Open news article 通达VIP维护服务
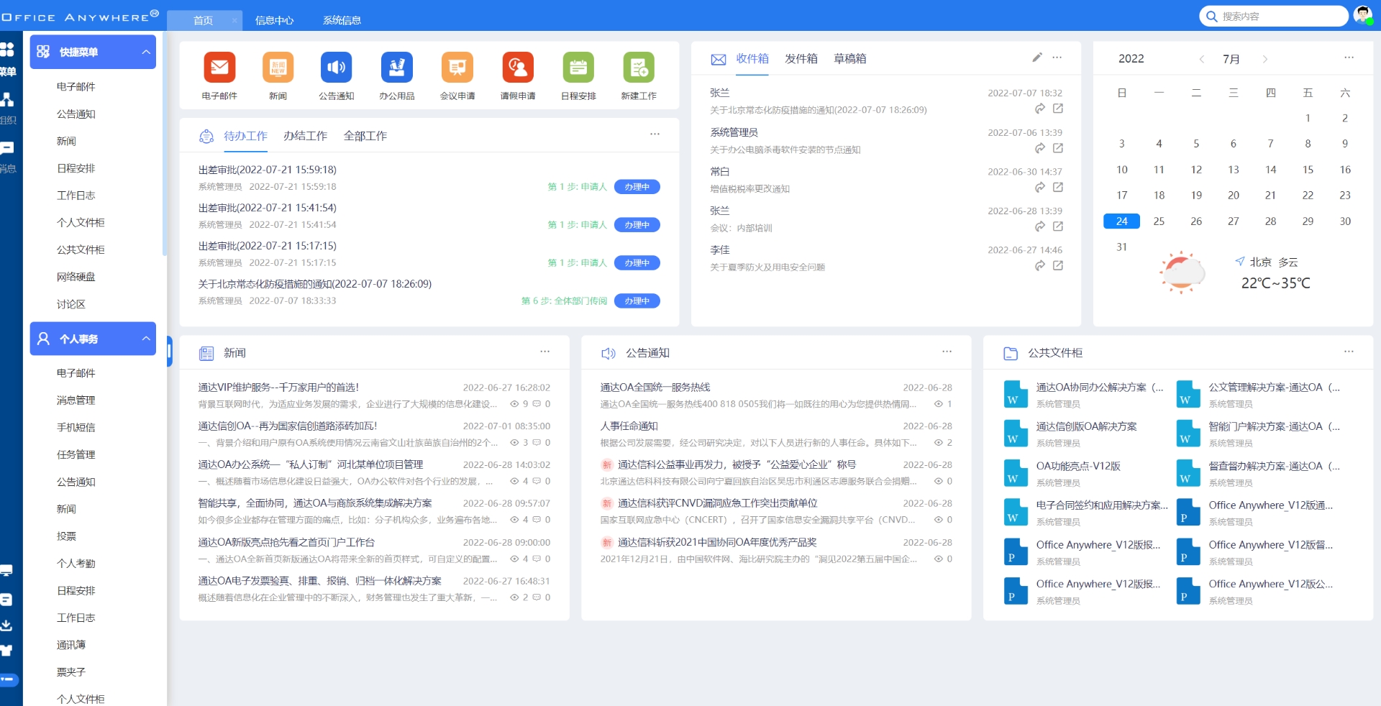 tap(278, 388)
